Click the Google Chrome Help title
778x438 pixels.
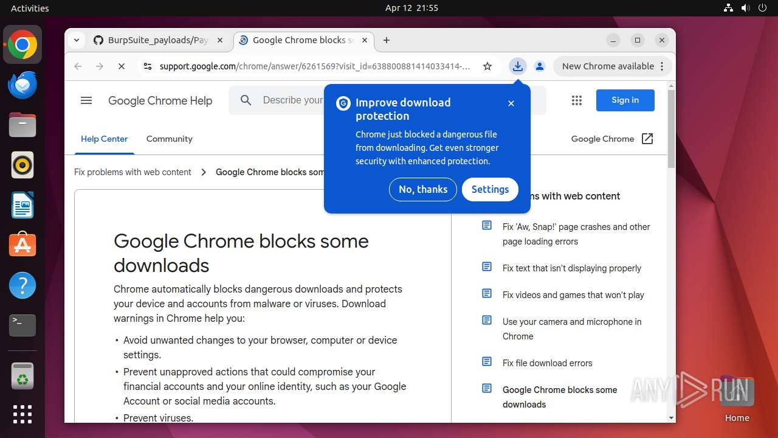tap(160, 101)
